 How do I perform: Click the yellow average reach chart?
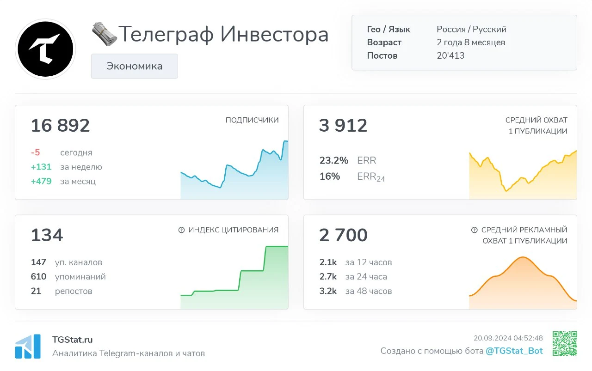point(523,175)
